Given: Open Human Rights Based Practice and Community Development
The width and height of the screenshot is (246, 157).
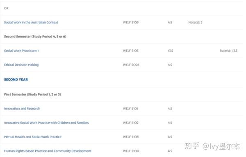Looking at the screenshot, I should 48,151.
